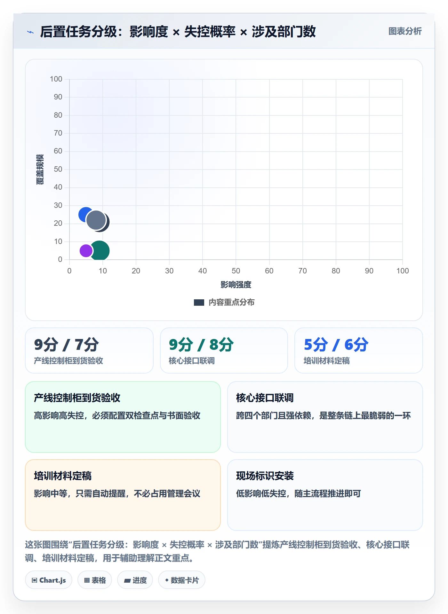Click the blue lightning icon beside the title
This screenshot has height=614, width=448.
pos(30,32)
